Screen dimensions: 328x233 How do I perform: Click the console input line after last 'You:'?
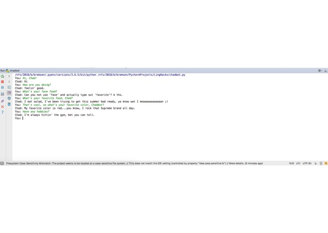(x=23, y=118)
